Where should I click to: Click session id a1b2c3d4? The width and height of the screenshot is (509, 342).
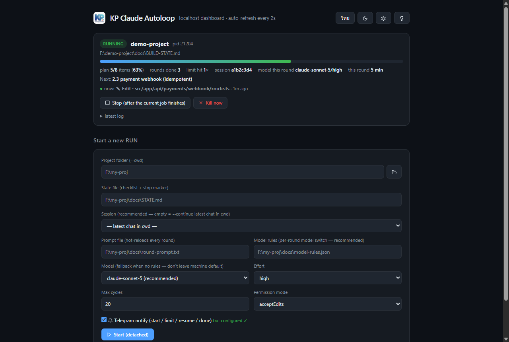tap(241, 70)
